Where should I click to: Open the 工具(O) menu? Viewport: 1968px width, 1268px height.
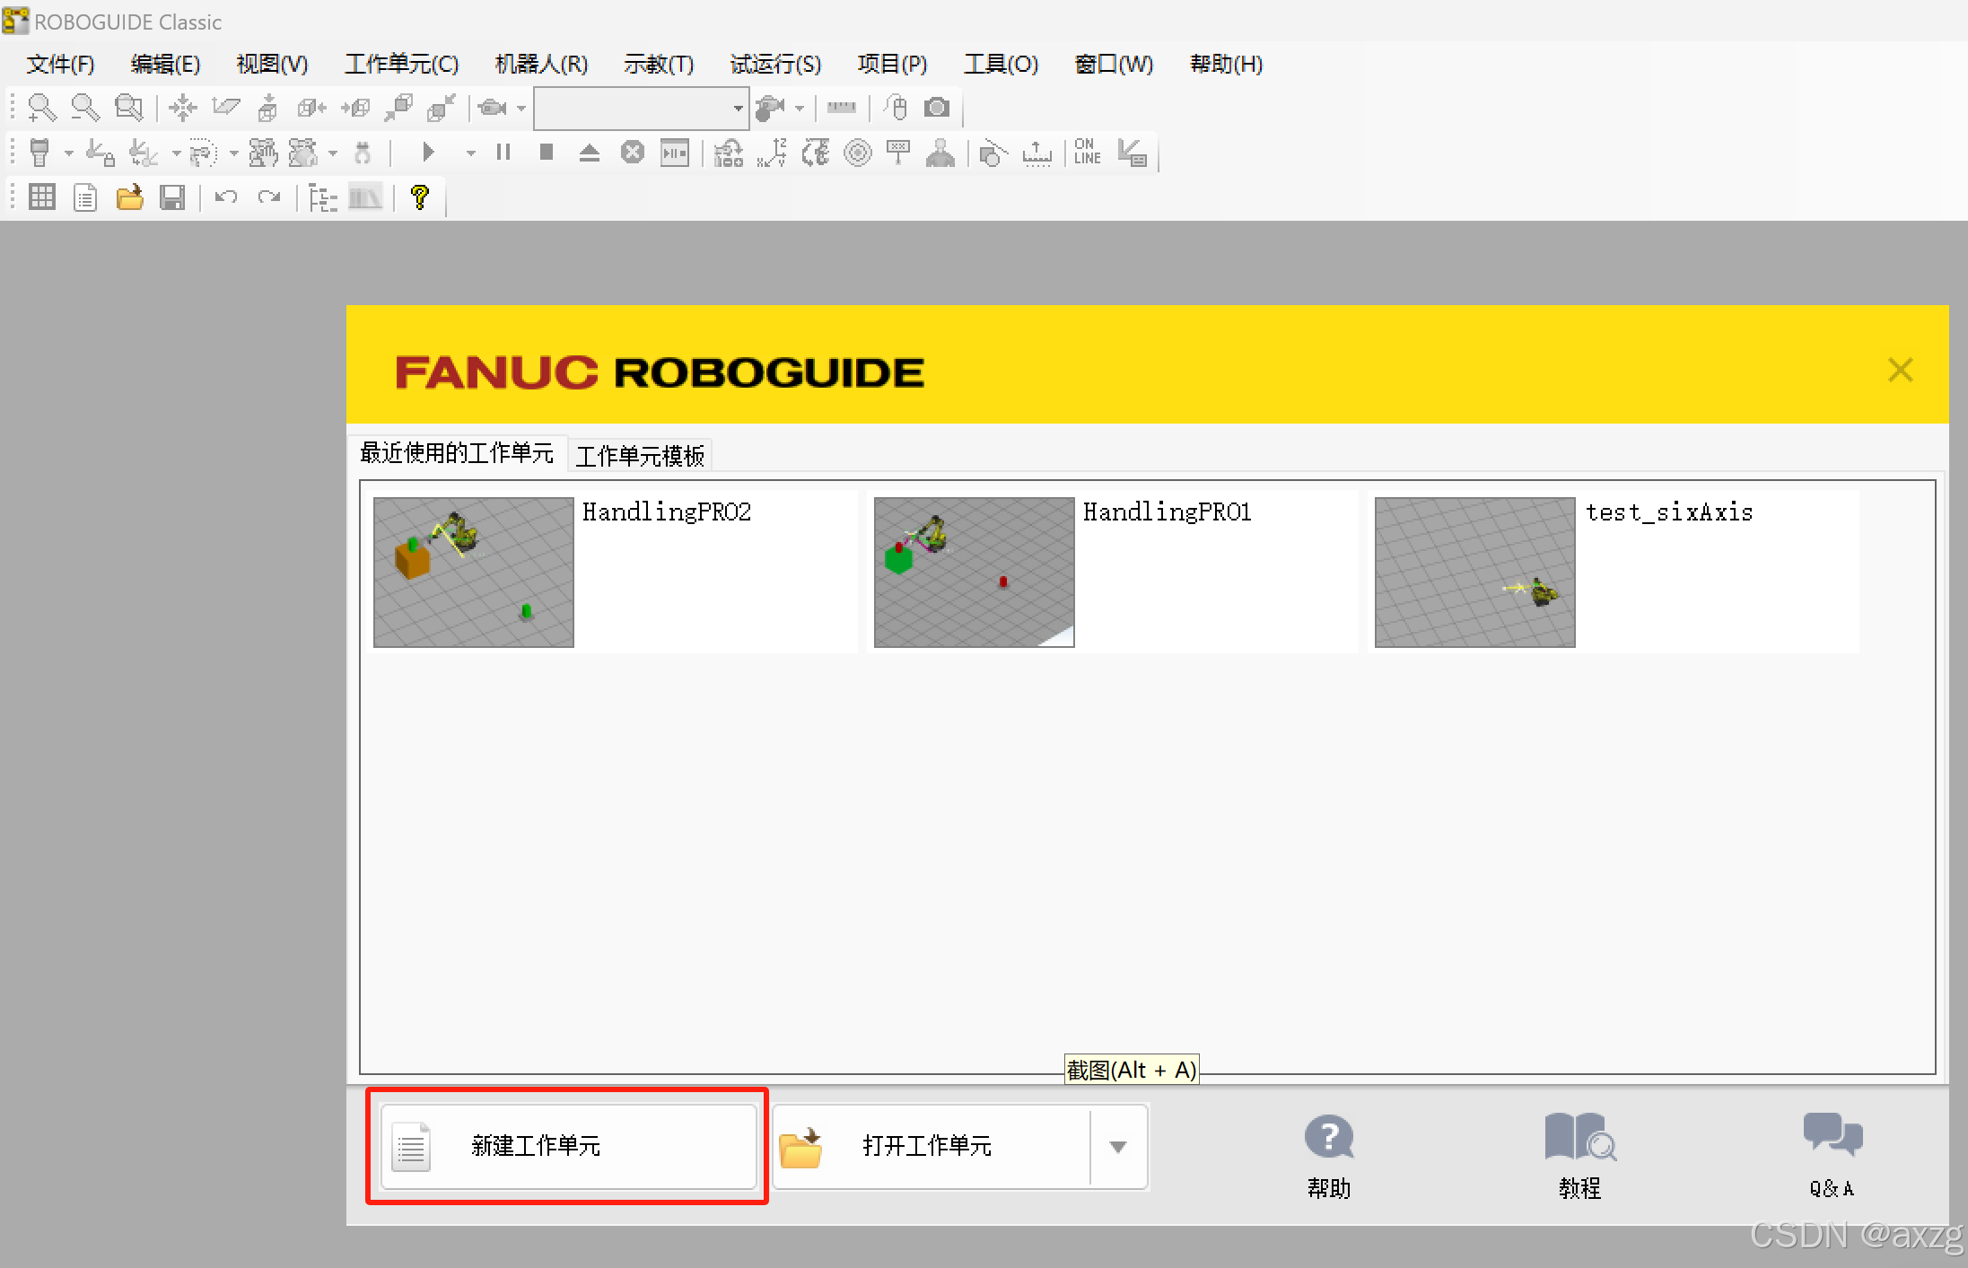click(x=1001, y=64)
